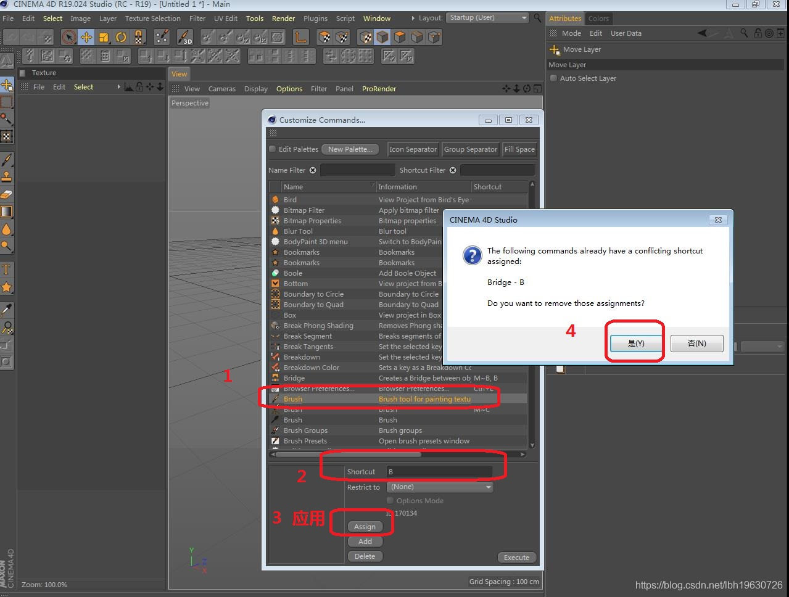Click the New Palette... button
The image size is (789, 597).
(350, 149)
